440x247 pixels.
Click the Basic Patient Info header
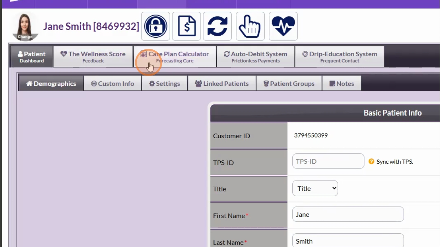coord(393,113)
